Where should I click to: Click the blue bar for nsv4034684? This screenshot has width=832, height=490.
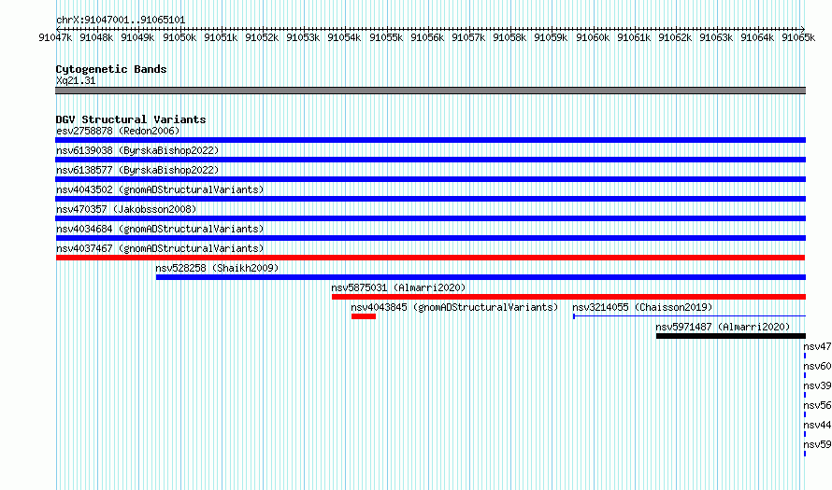430,238
